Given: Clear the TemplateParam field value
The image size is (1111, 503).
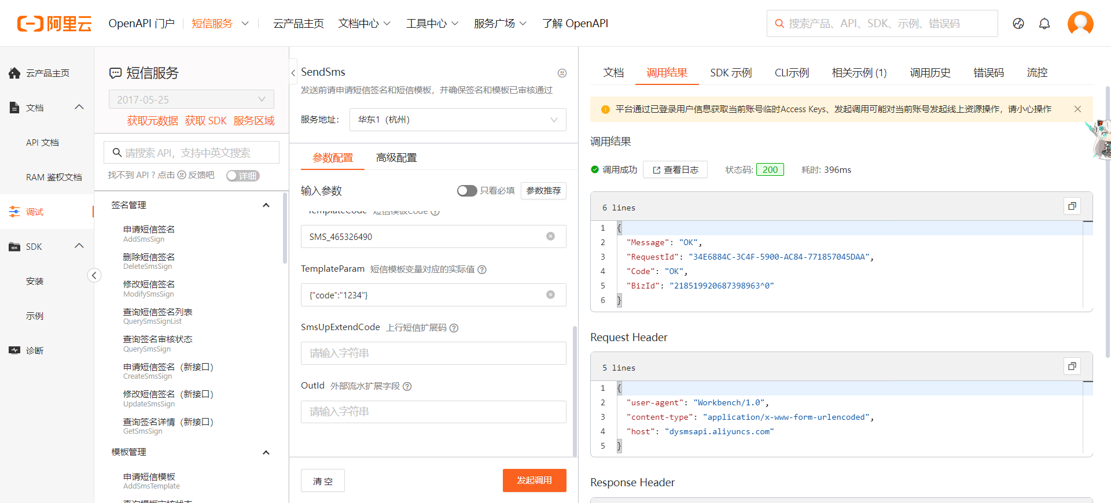Looking at the screenshot, I should coord(551,295).
